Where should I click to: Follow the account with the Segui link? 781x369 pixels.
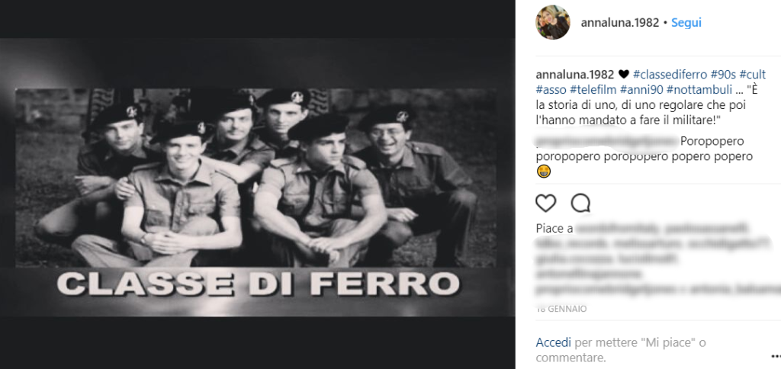pos(686,22)
